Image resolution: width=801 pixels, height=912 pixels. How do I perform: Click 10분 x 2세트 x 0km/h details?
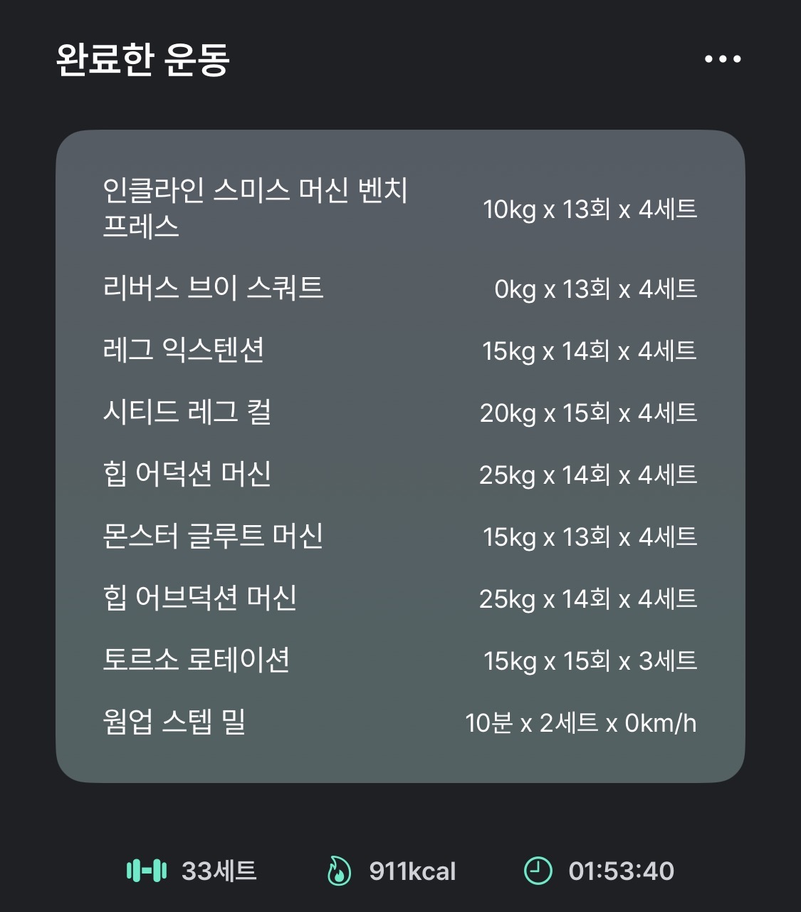click(x=581, y=723)
